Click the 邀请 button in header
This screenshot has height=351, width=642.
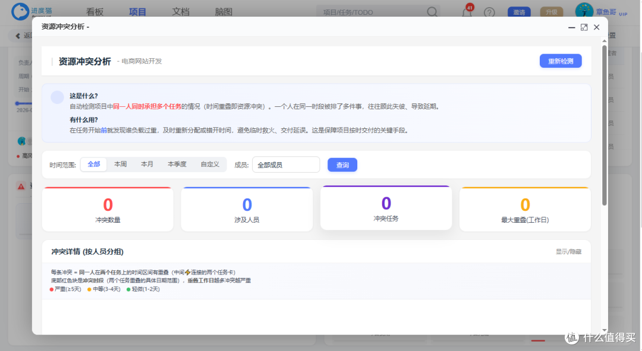(519, 12)
